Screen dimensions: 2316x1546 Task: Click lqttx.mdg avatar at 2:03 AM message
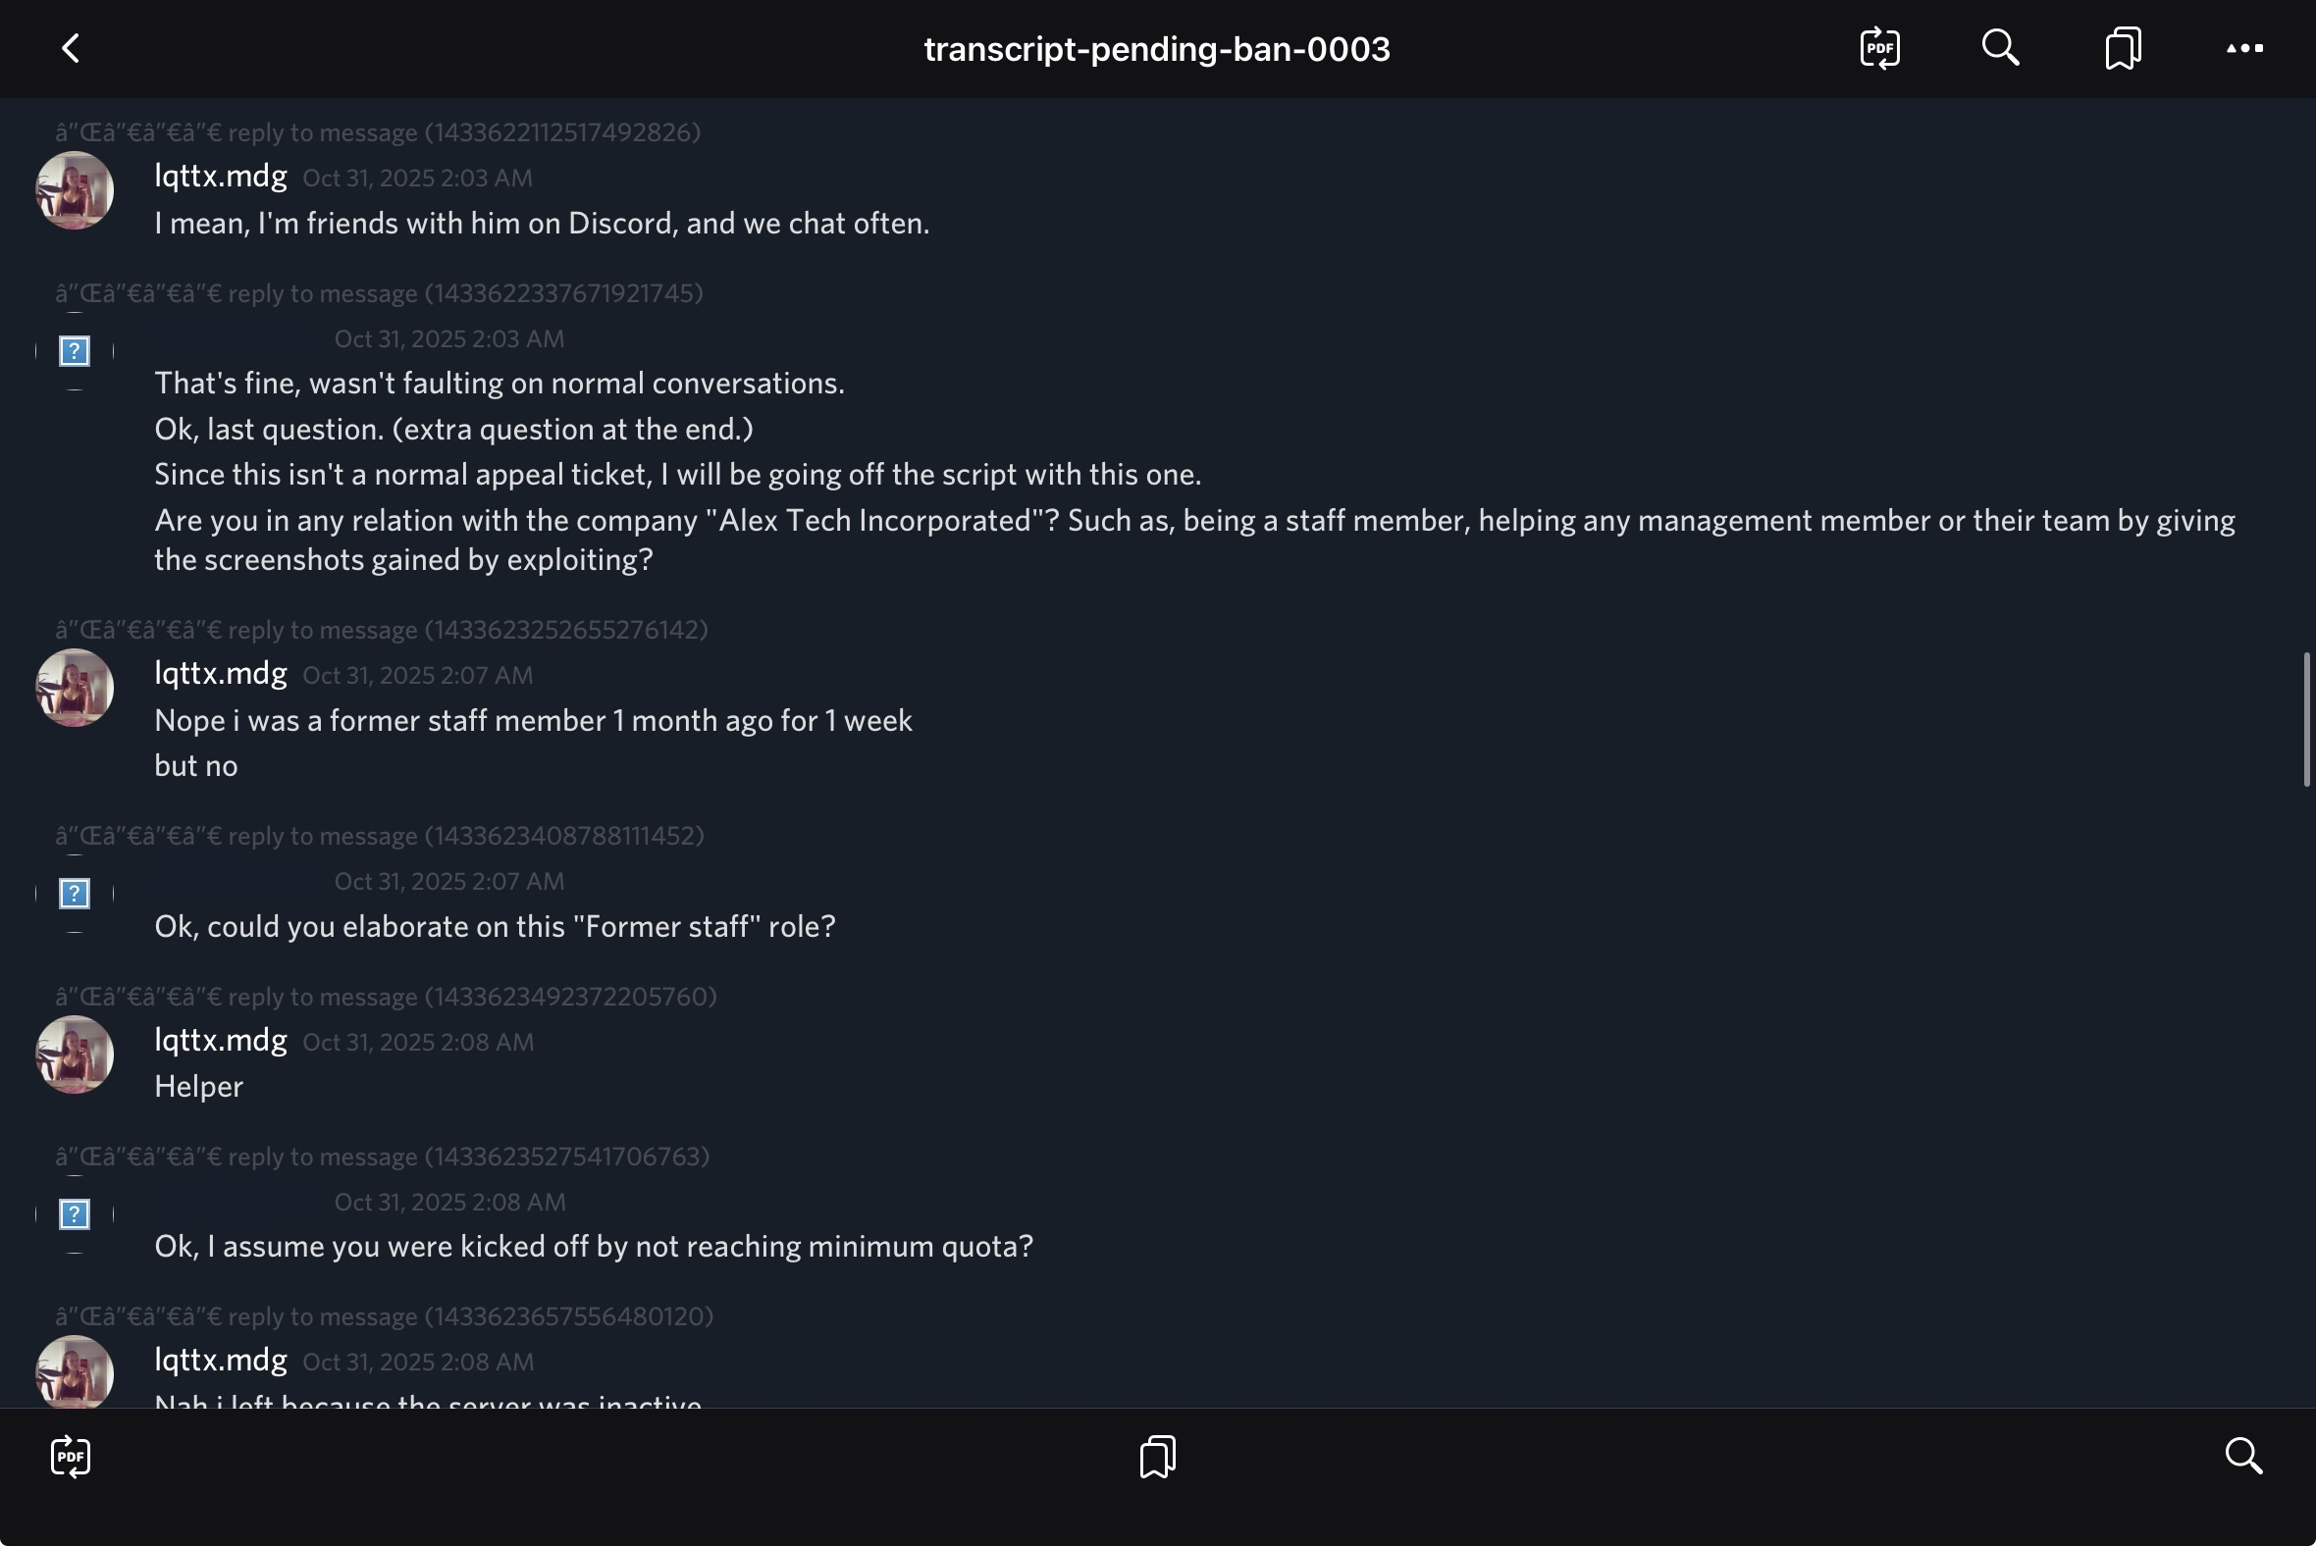pyautogui.click(x=75, y=190)
